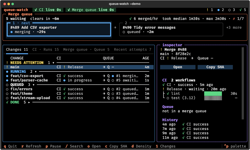Click the '7m ago' CI success history entry
This screenshot has height=150, width=250.
click(x=185, y=129)
